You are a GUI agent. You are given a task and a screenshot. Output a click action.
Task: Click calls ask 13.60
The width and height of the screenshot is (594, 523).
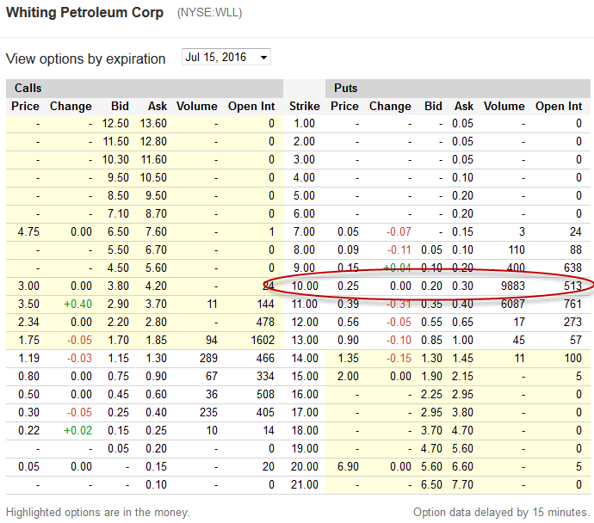coord(153,123)
